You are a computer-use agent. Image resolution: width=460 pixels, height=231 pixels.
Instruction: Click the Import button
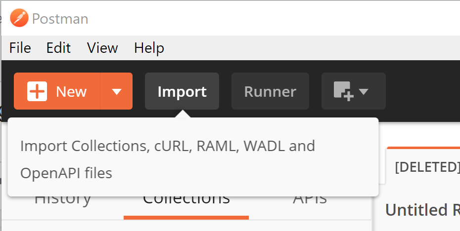182,91
